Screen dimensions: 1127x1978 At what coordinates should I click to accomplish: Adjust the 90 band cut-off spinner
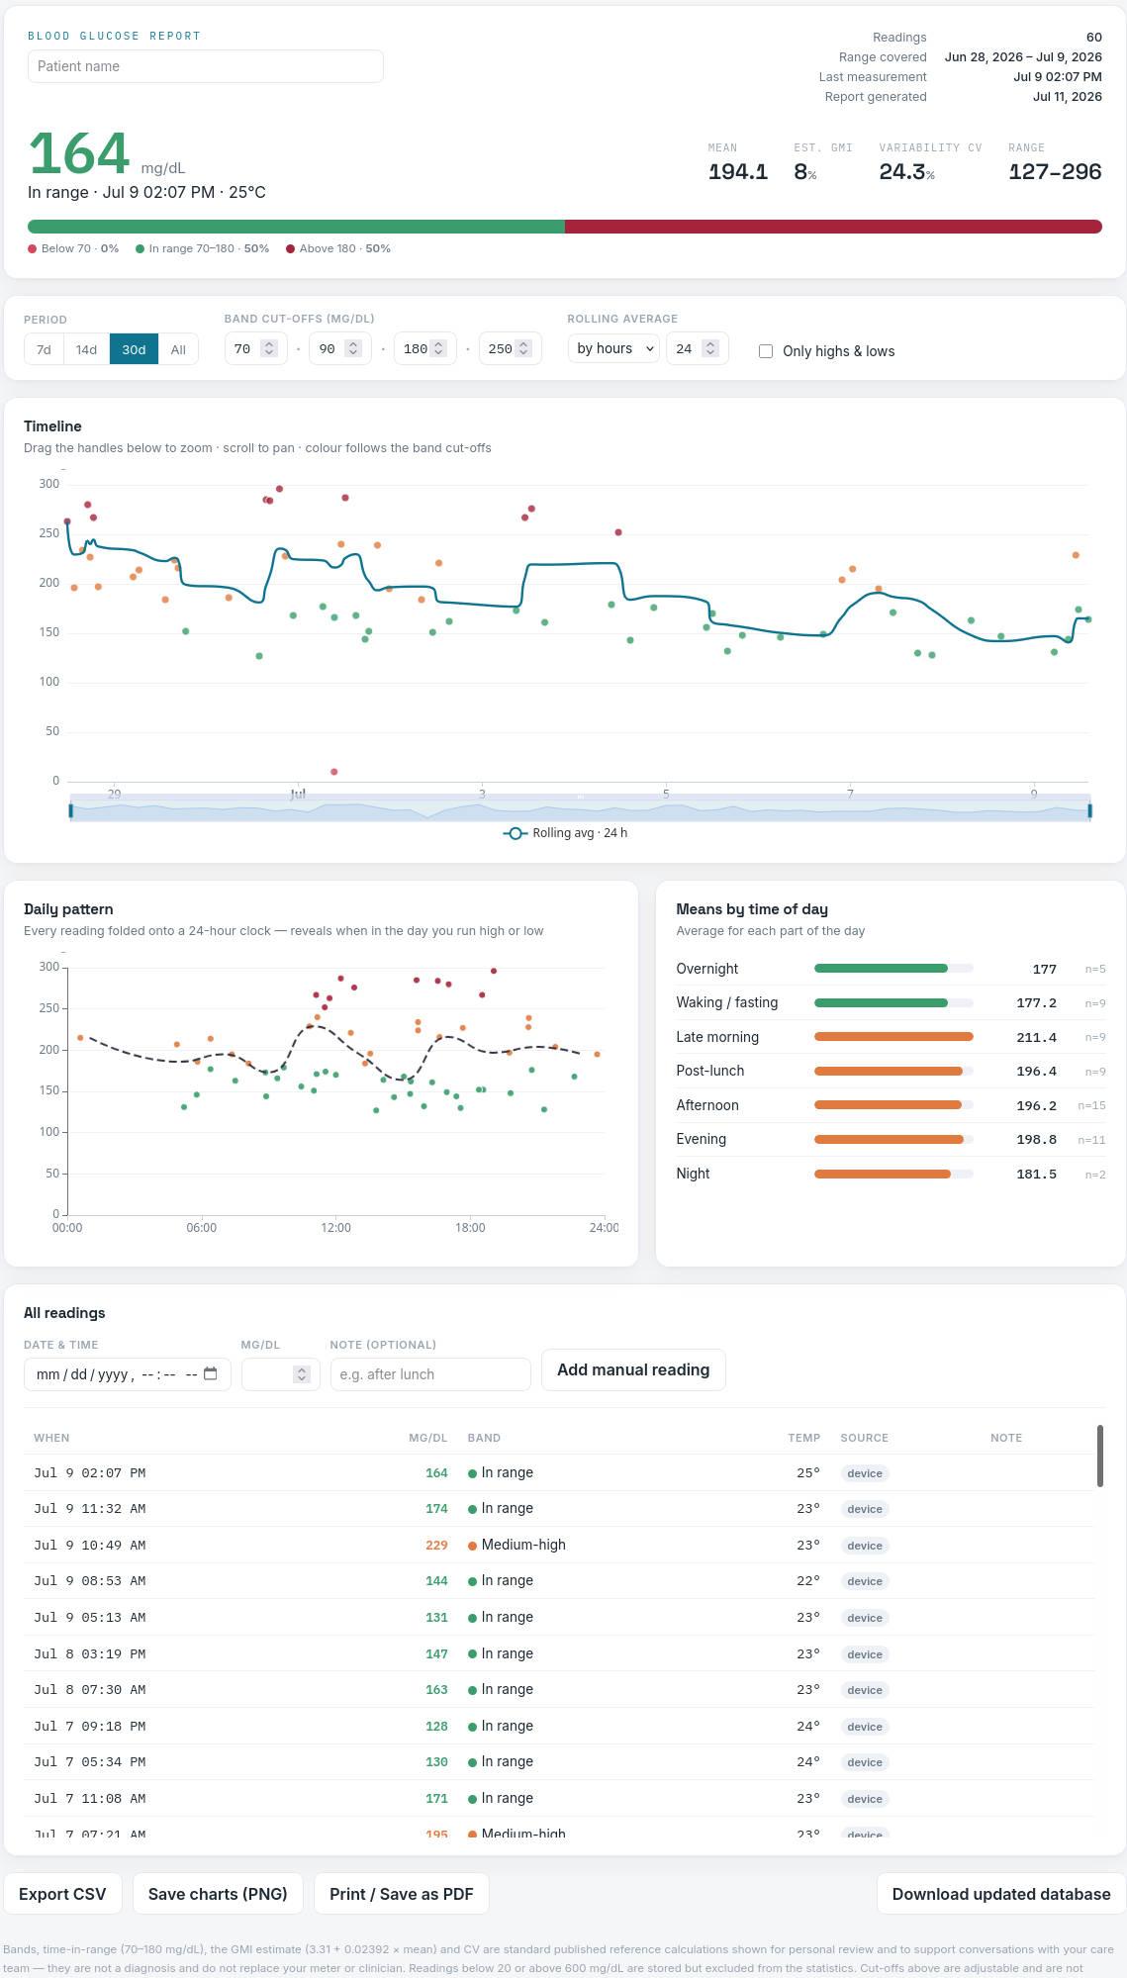[x=352, y=348]
